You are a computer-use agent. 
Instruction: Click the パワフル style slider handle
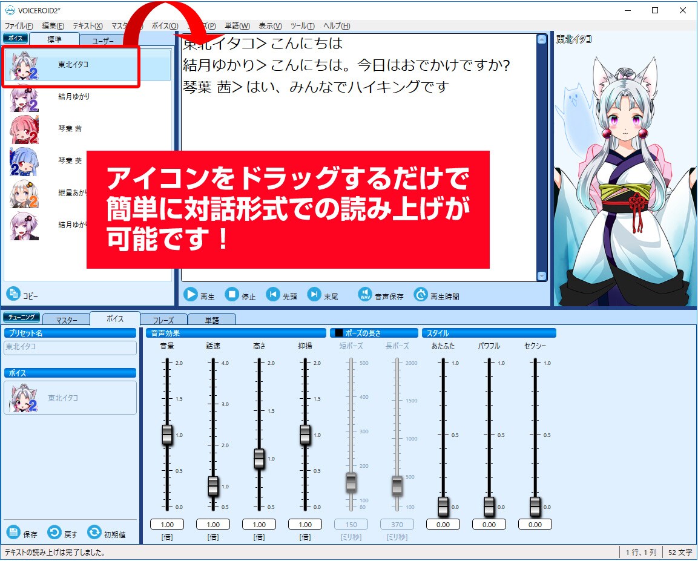(x=489, y=507)
